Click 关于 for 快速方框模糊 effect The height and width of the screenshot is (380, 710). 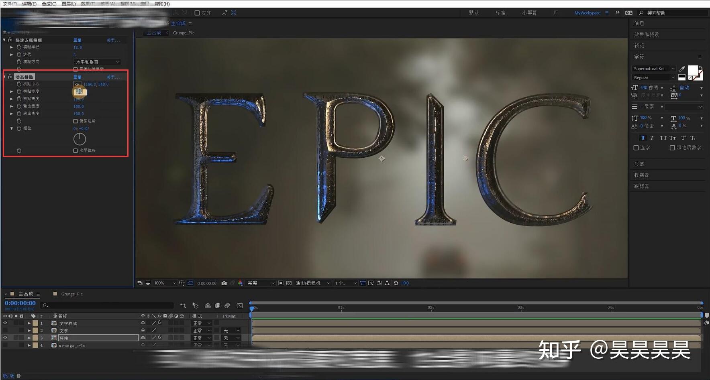click(x=113, y=41)
